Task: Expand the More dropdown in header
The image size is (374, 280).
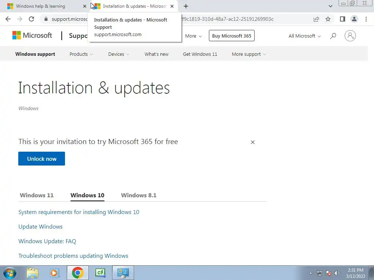Action: pos(194,36)
